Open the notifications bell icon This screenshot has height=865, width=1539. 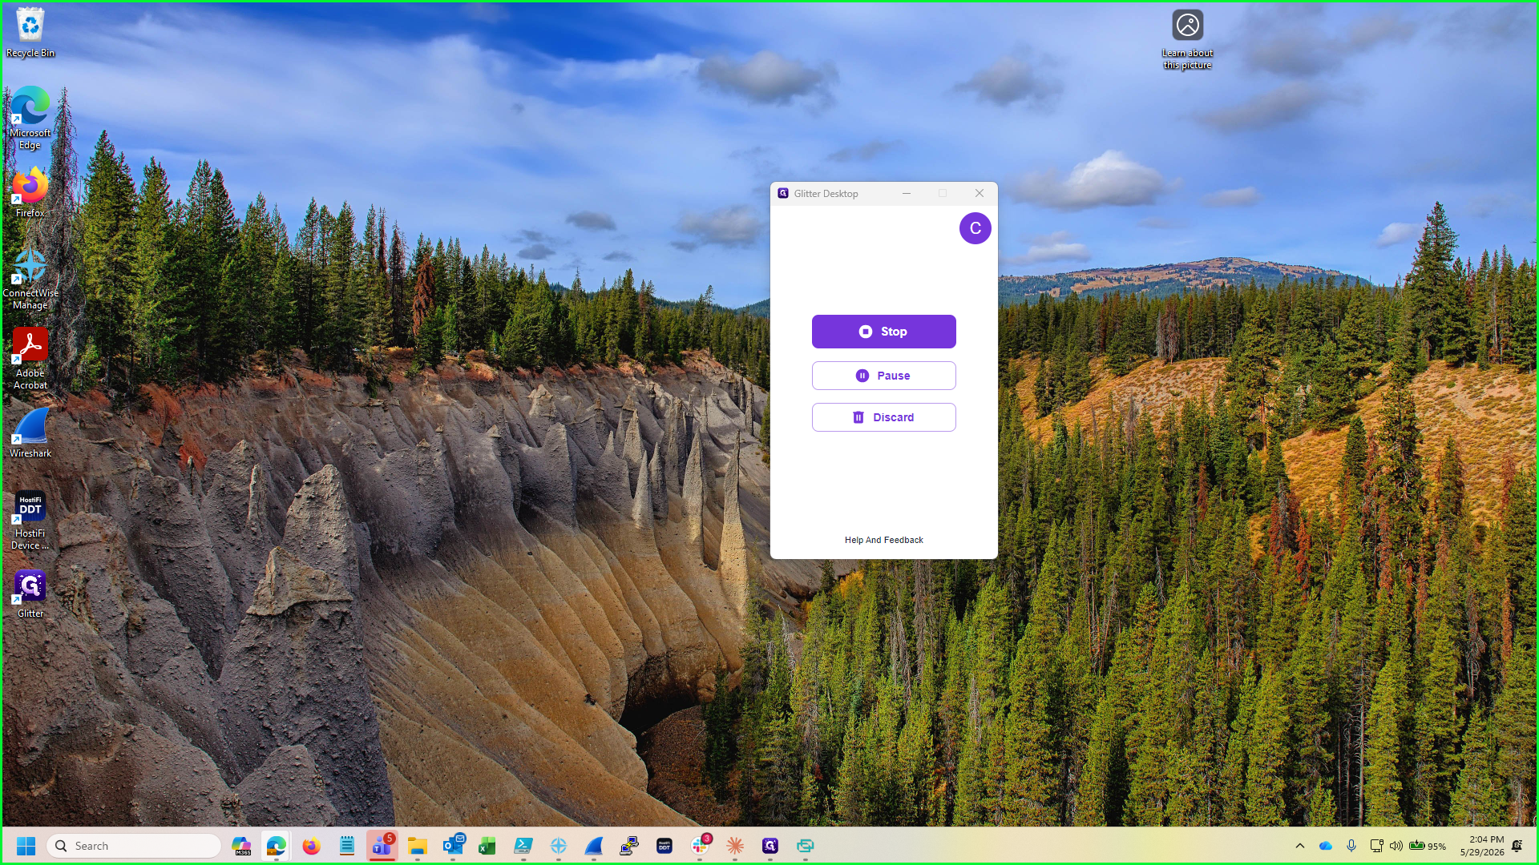click(1517, 846)
